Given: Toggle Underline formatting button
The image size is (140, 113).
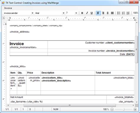Looking at the screenshot, I should pyautogui.click(x=92, y=13).
